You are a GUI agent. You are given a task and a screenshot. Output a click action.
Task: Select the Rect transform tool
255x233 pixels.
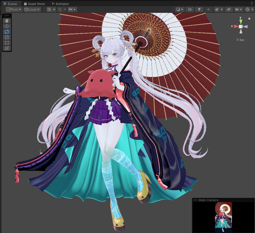(x=7, y=43)
